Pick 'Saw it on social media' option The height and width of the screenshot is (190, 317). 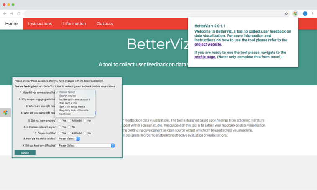tap(72, 107)
